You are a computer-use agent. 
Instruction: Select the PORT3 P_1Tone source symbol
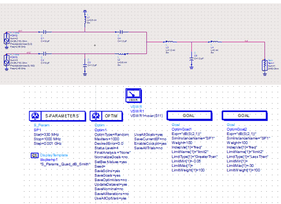(x=6, y=62)
